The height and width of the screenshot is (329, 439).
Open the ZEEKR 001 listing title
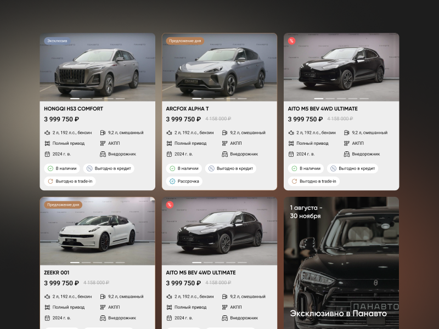pos(58,273)
